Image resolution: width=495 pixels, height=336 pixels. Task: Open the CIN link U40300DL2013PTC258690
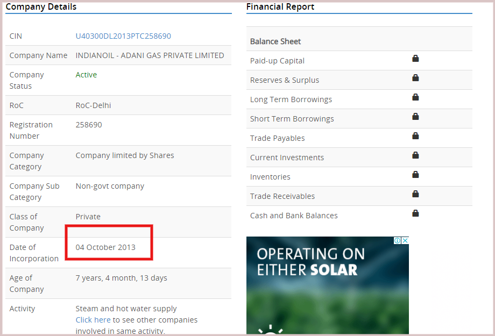123,36
